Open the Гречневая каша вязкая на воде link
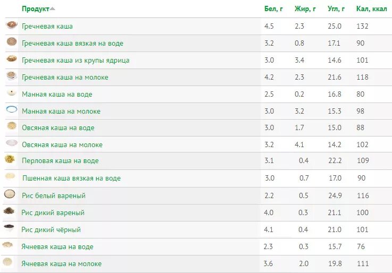This screenshot has width=392, height=273. 72,44
